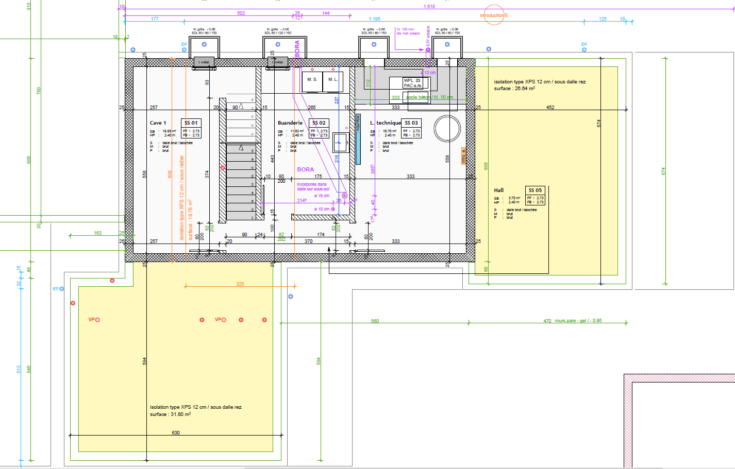Select the blue vertical "216" dimension
This screenshot has width=735, height=469.
[x=337, y=159]
